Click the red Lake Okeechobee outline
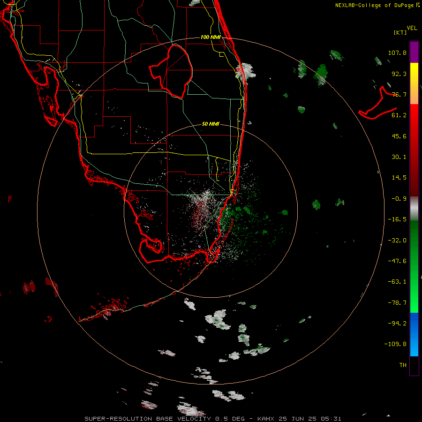 [x=171, y=71]
